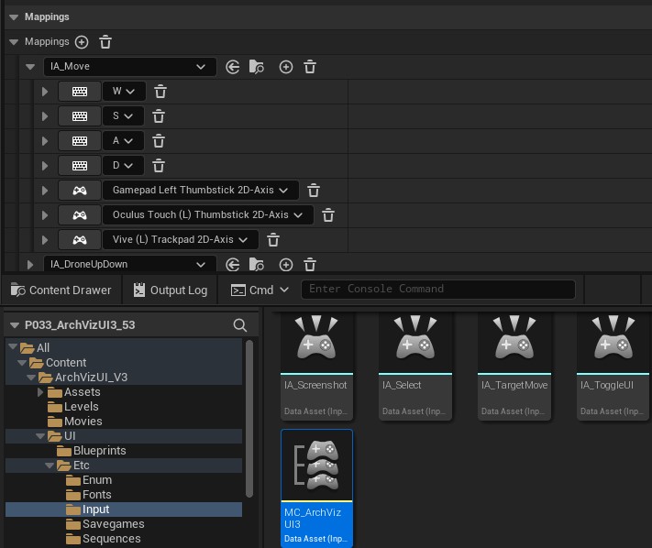
Task: Add key binding to IA_DroneUpDown action
Action: 286,265
